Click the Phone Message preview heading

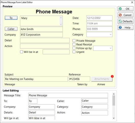point(54,12)
